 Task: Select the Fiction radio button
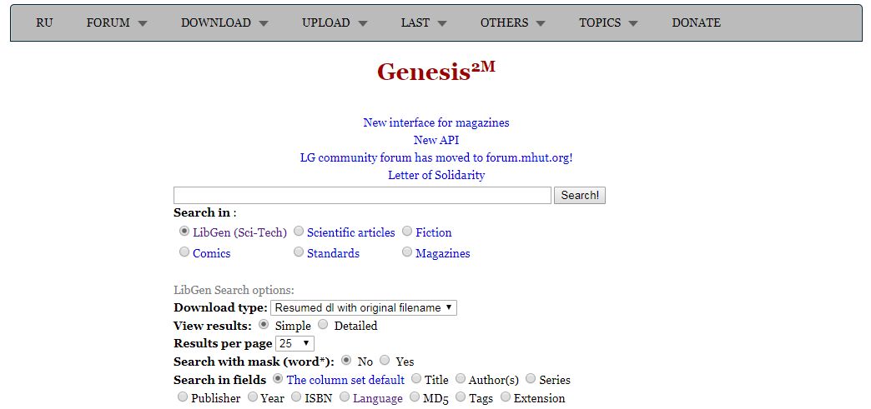point(407,231)
